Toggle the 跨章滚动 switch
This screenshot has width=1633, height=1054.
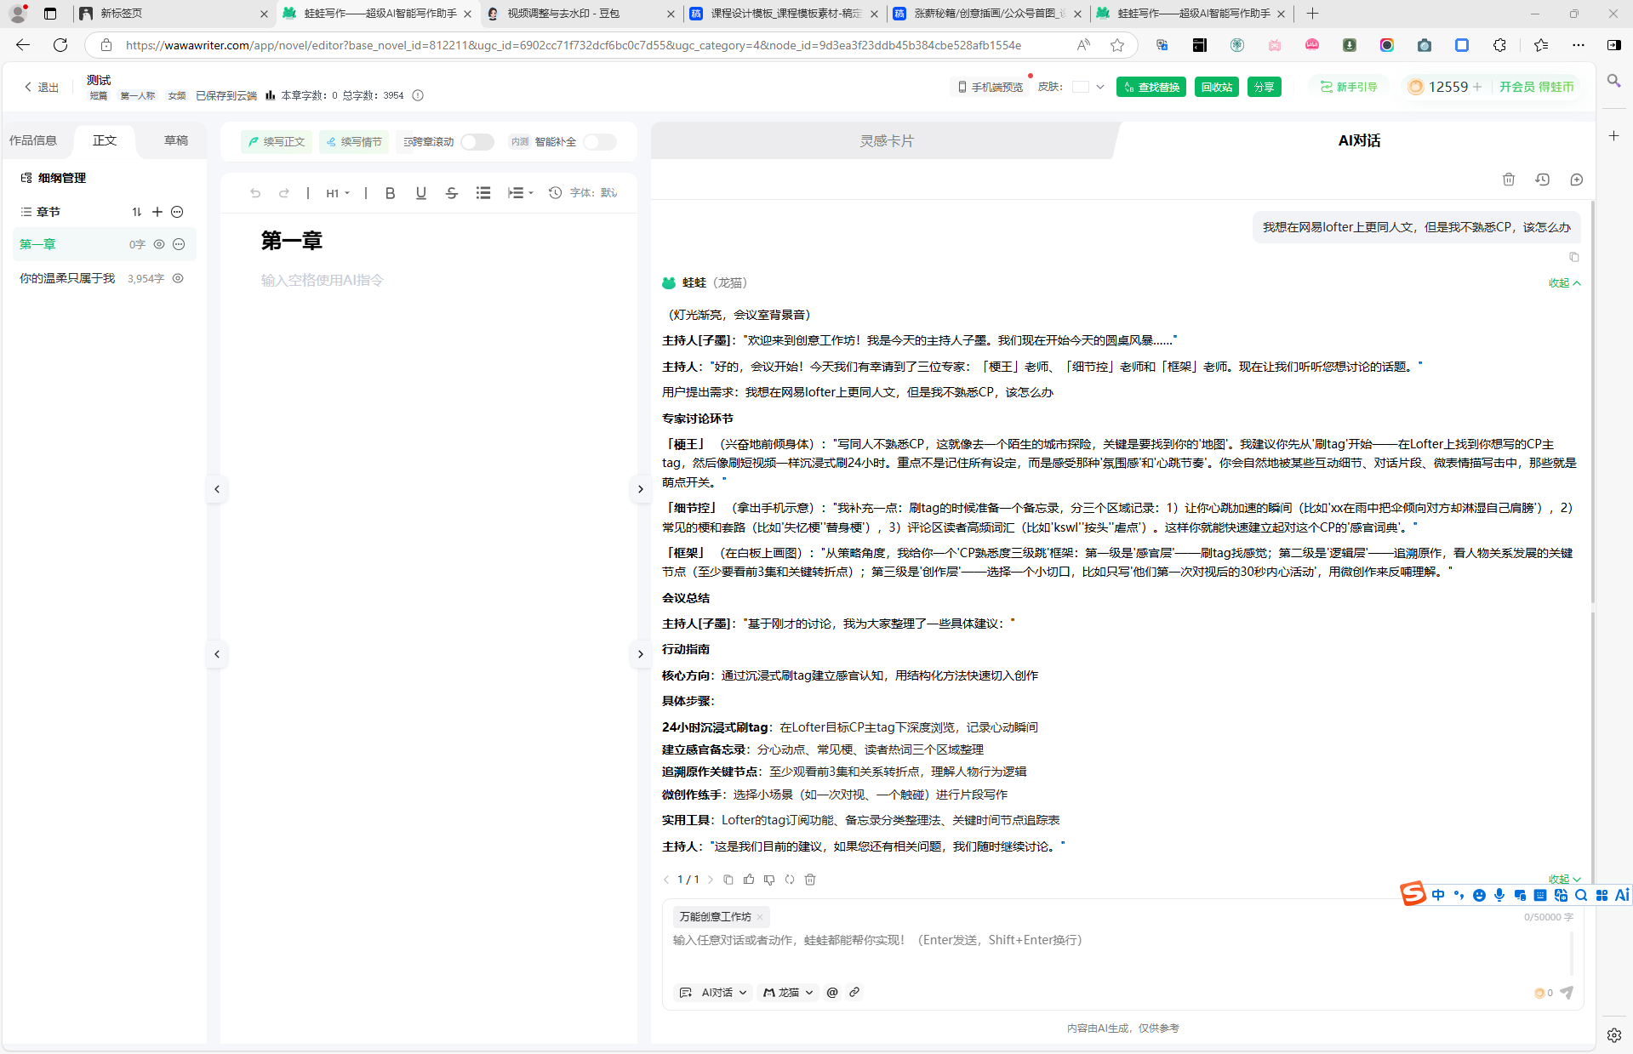pos(477,142)
